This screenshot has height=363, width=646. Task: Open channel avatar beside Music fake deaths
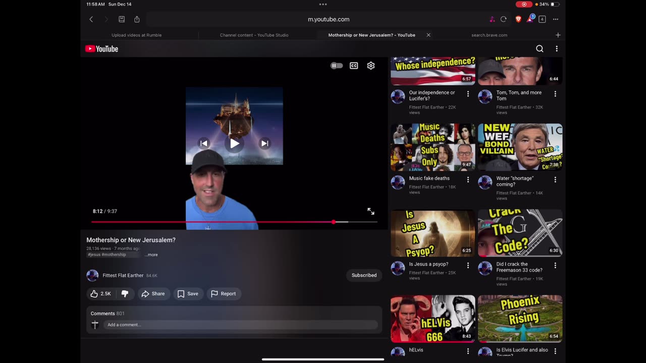[398, 182]
